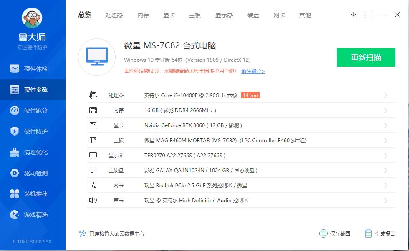Image resolution: width=409 pixels, height=251 pixels.
Task: Switch to the 硬盘 tab
Action: (x=252, y=15)
